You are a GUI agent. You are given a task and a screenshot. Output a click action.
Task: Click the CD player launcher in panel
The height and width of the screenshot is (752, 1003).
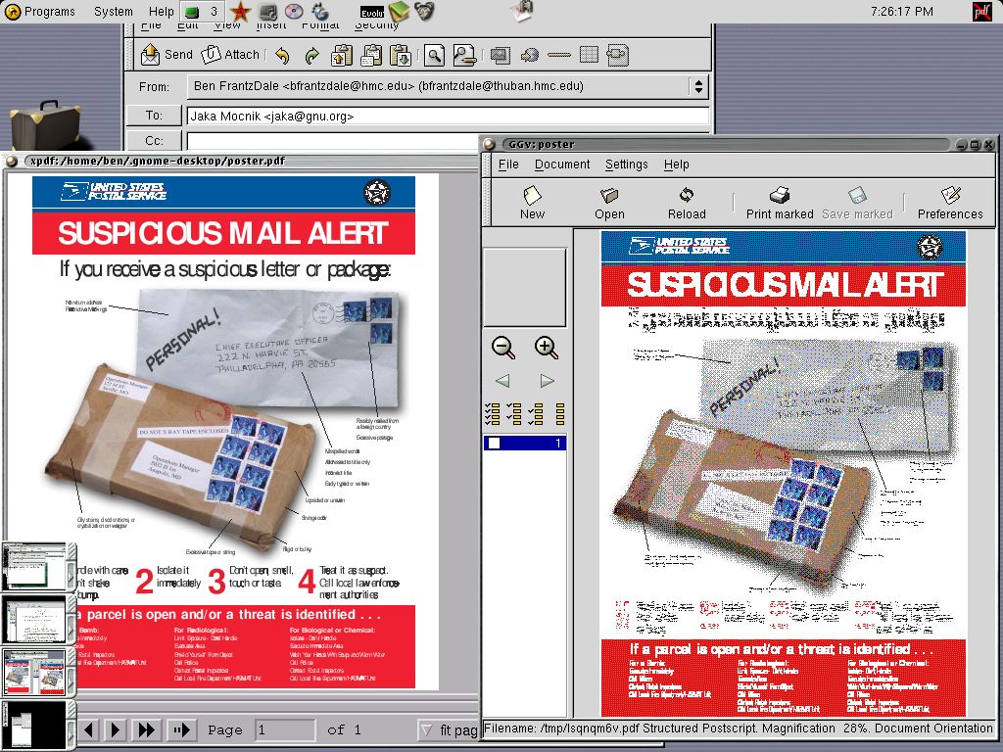[294, 12]
